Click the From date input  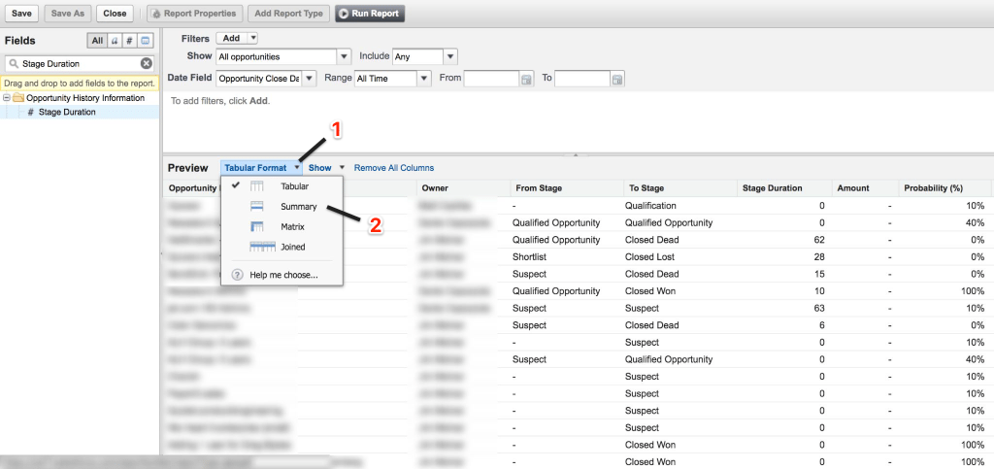(492, 80)
